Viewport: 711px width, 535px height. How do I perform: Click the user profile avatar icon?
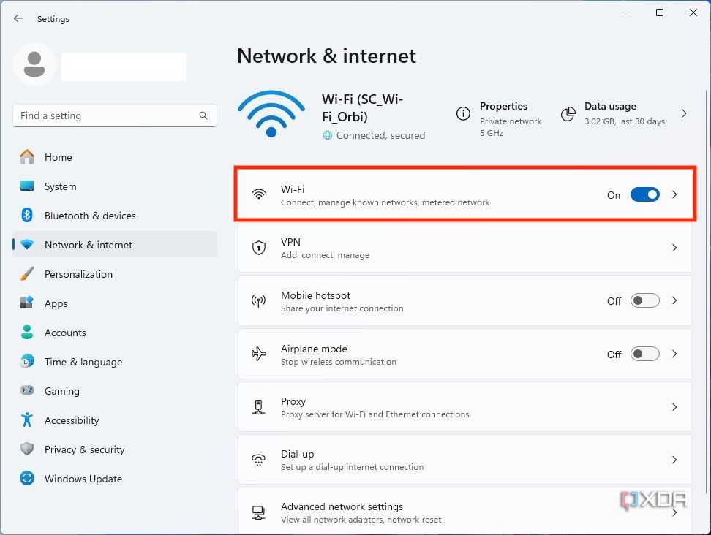(34, 65)
